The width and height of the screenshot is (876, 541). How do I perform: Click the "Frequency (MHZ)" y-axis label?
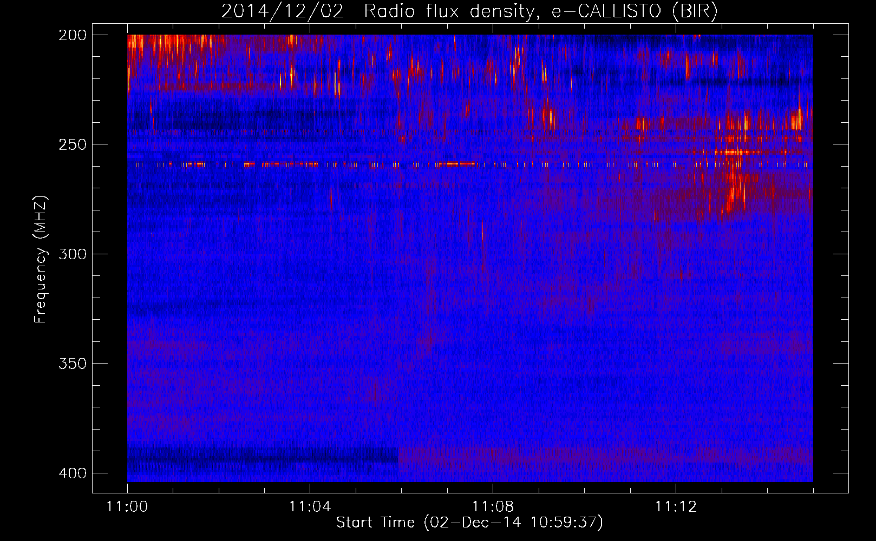(x=41, y=259)
